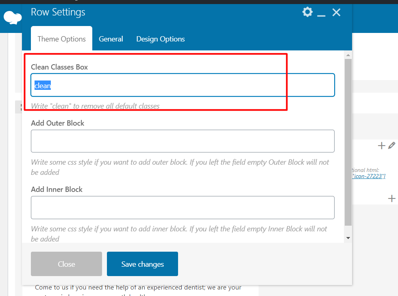Click the pencil edit icon
Viewport: 398px width, 296px height.
pos(391,145)
